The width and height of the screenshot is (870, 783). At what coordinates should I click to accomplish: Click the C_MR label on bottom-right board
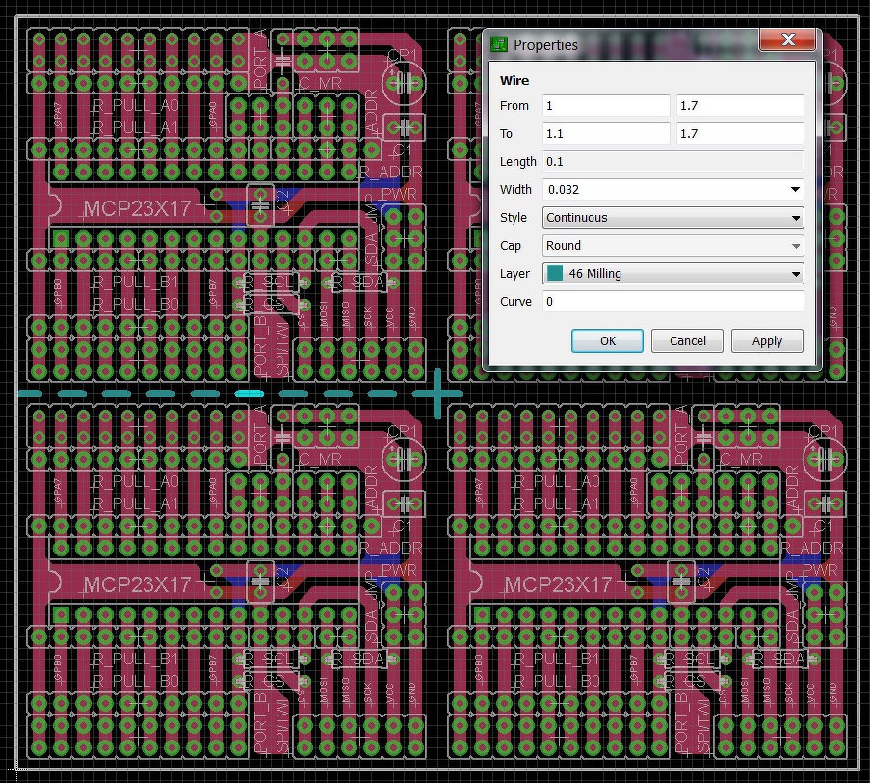[741, 460]
